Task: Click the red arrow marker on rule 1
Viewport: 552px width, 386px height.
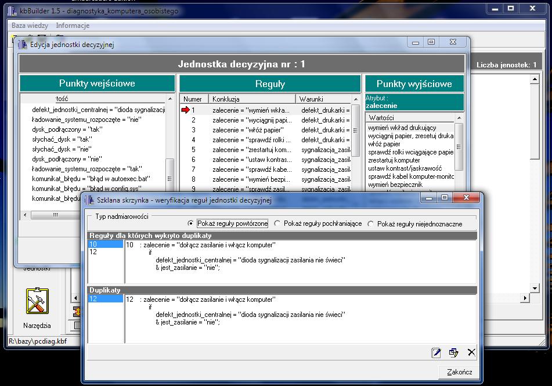Action: [x=185, y=110]
